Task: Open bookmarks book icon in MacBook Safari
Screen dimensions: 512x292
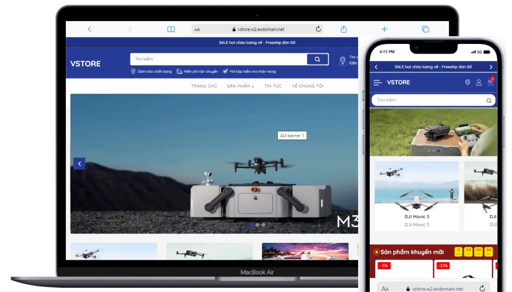Action: click(171, 29)
